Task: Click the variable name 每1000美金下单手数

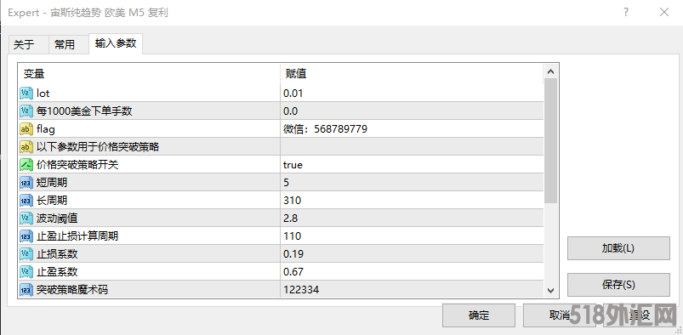Action: 84,111
